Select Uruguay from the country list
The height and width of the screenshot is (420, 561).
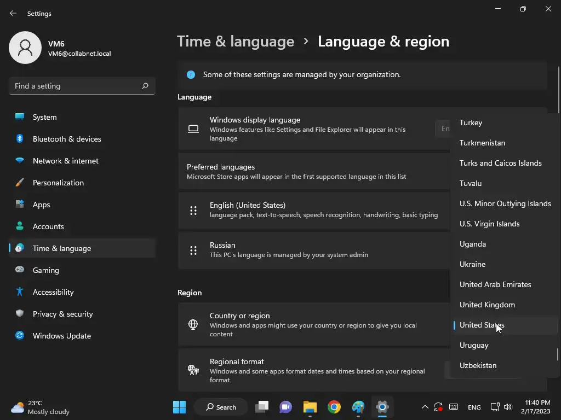click(x=504, y=346)
